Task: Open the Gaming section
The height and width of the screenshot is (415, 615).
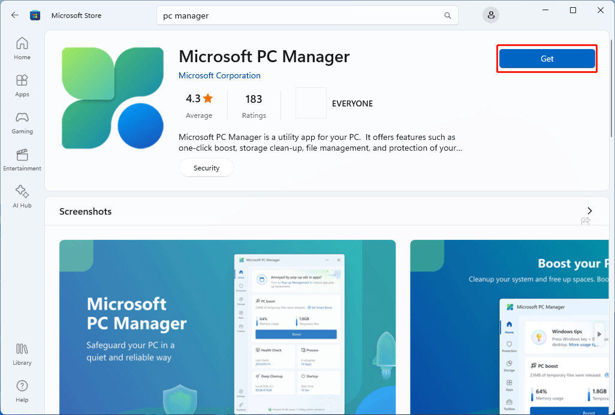Action: [x=22, y=122]
